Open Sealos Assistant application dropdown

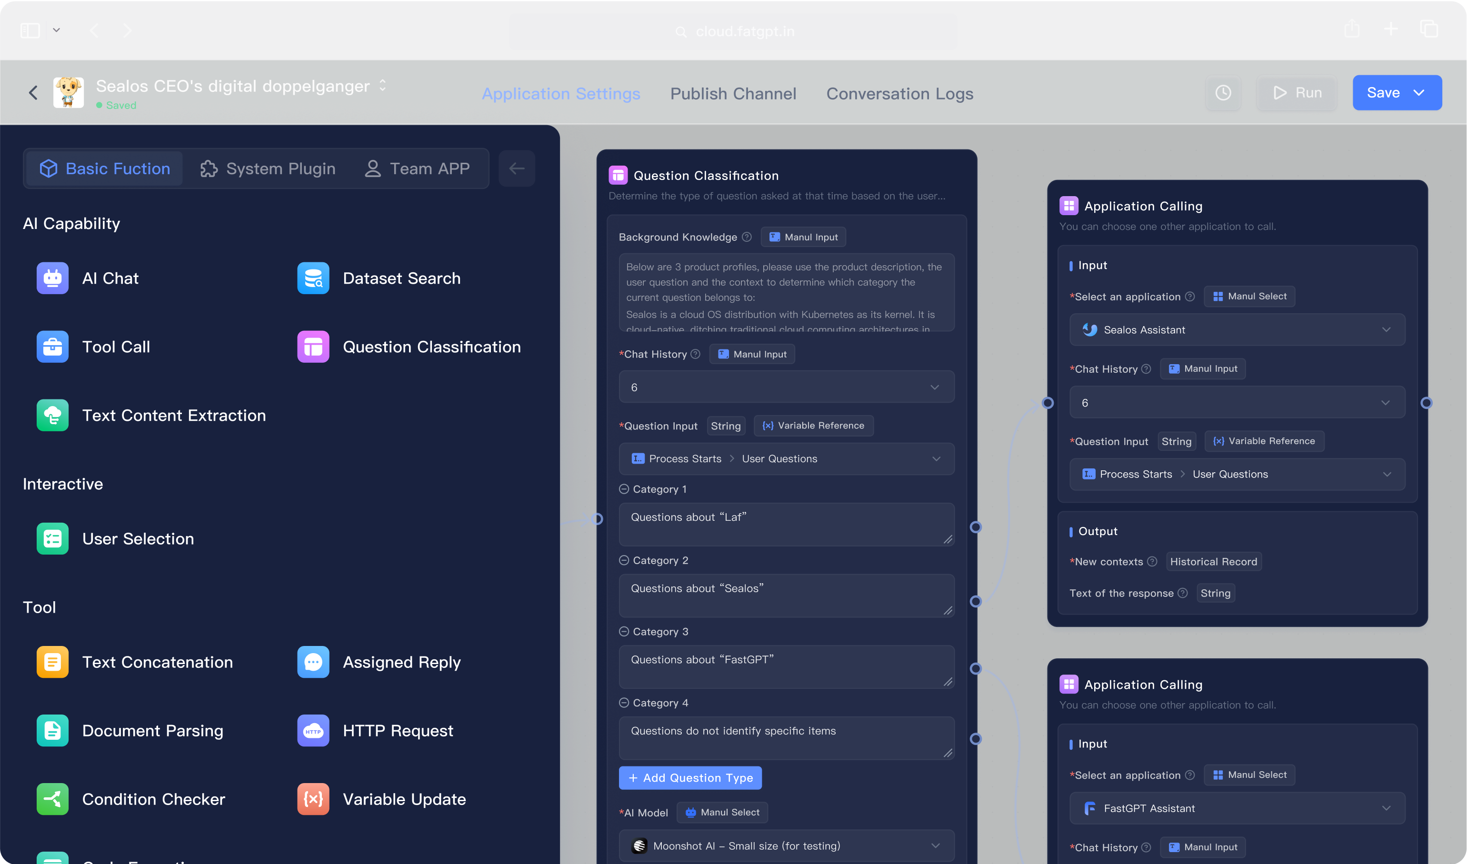click(1237, 330)
